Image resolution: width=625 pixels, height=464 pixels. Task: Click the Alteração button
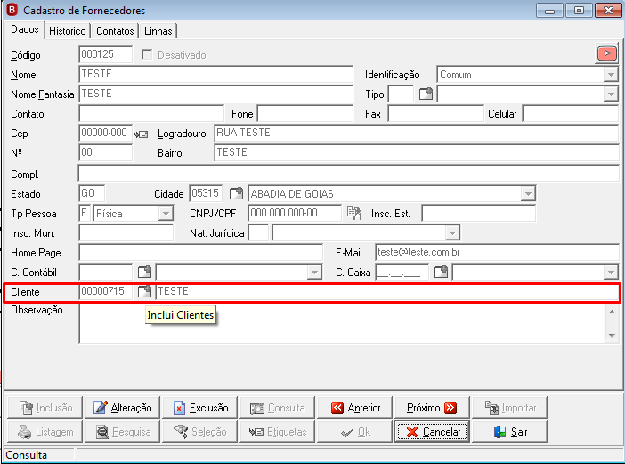click(122, 408)
